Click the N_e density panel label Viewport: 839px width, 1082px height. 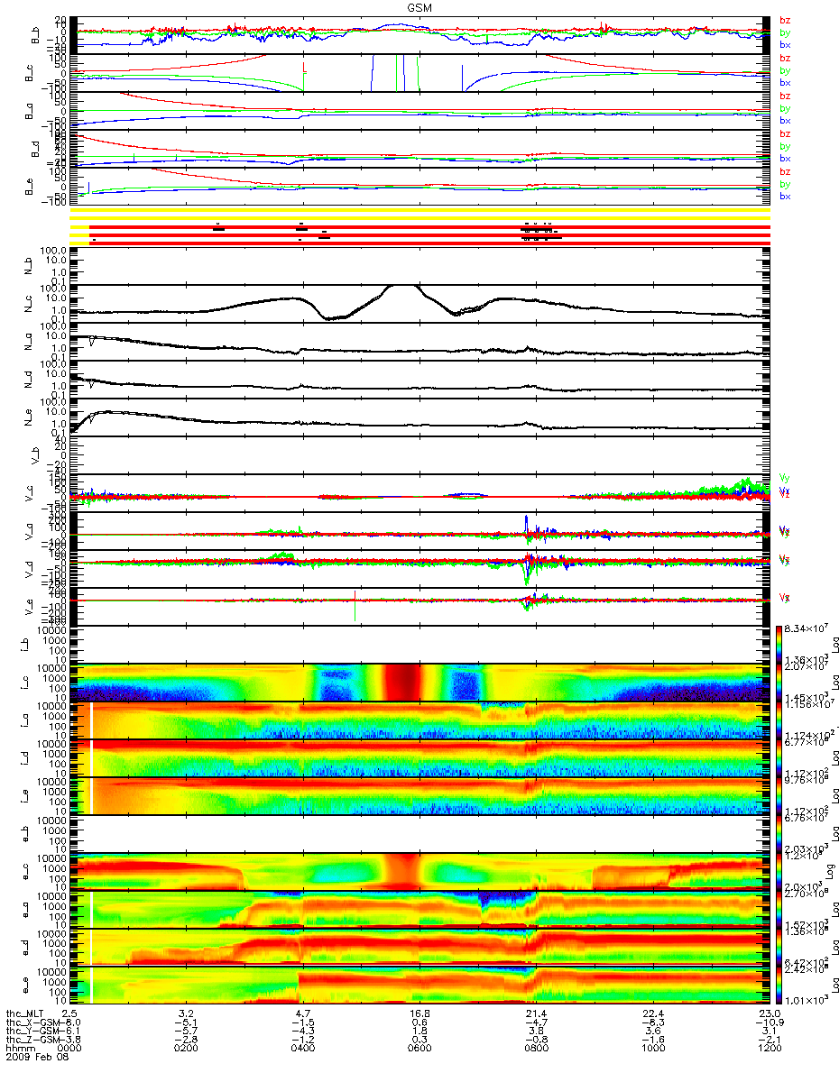(x=27, y=417)
